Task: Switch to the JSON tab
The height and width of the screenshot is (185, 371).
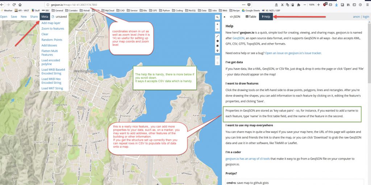Action: click(235, 17)
